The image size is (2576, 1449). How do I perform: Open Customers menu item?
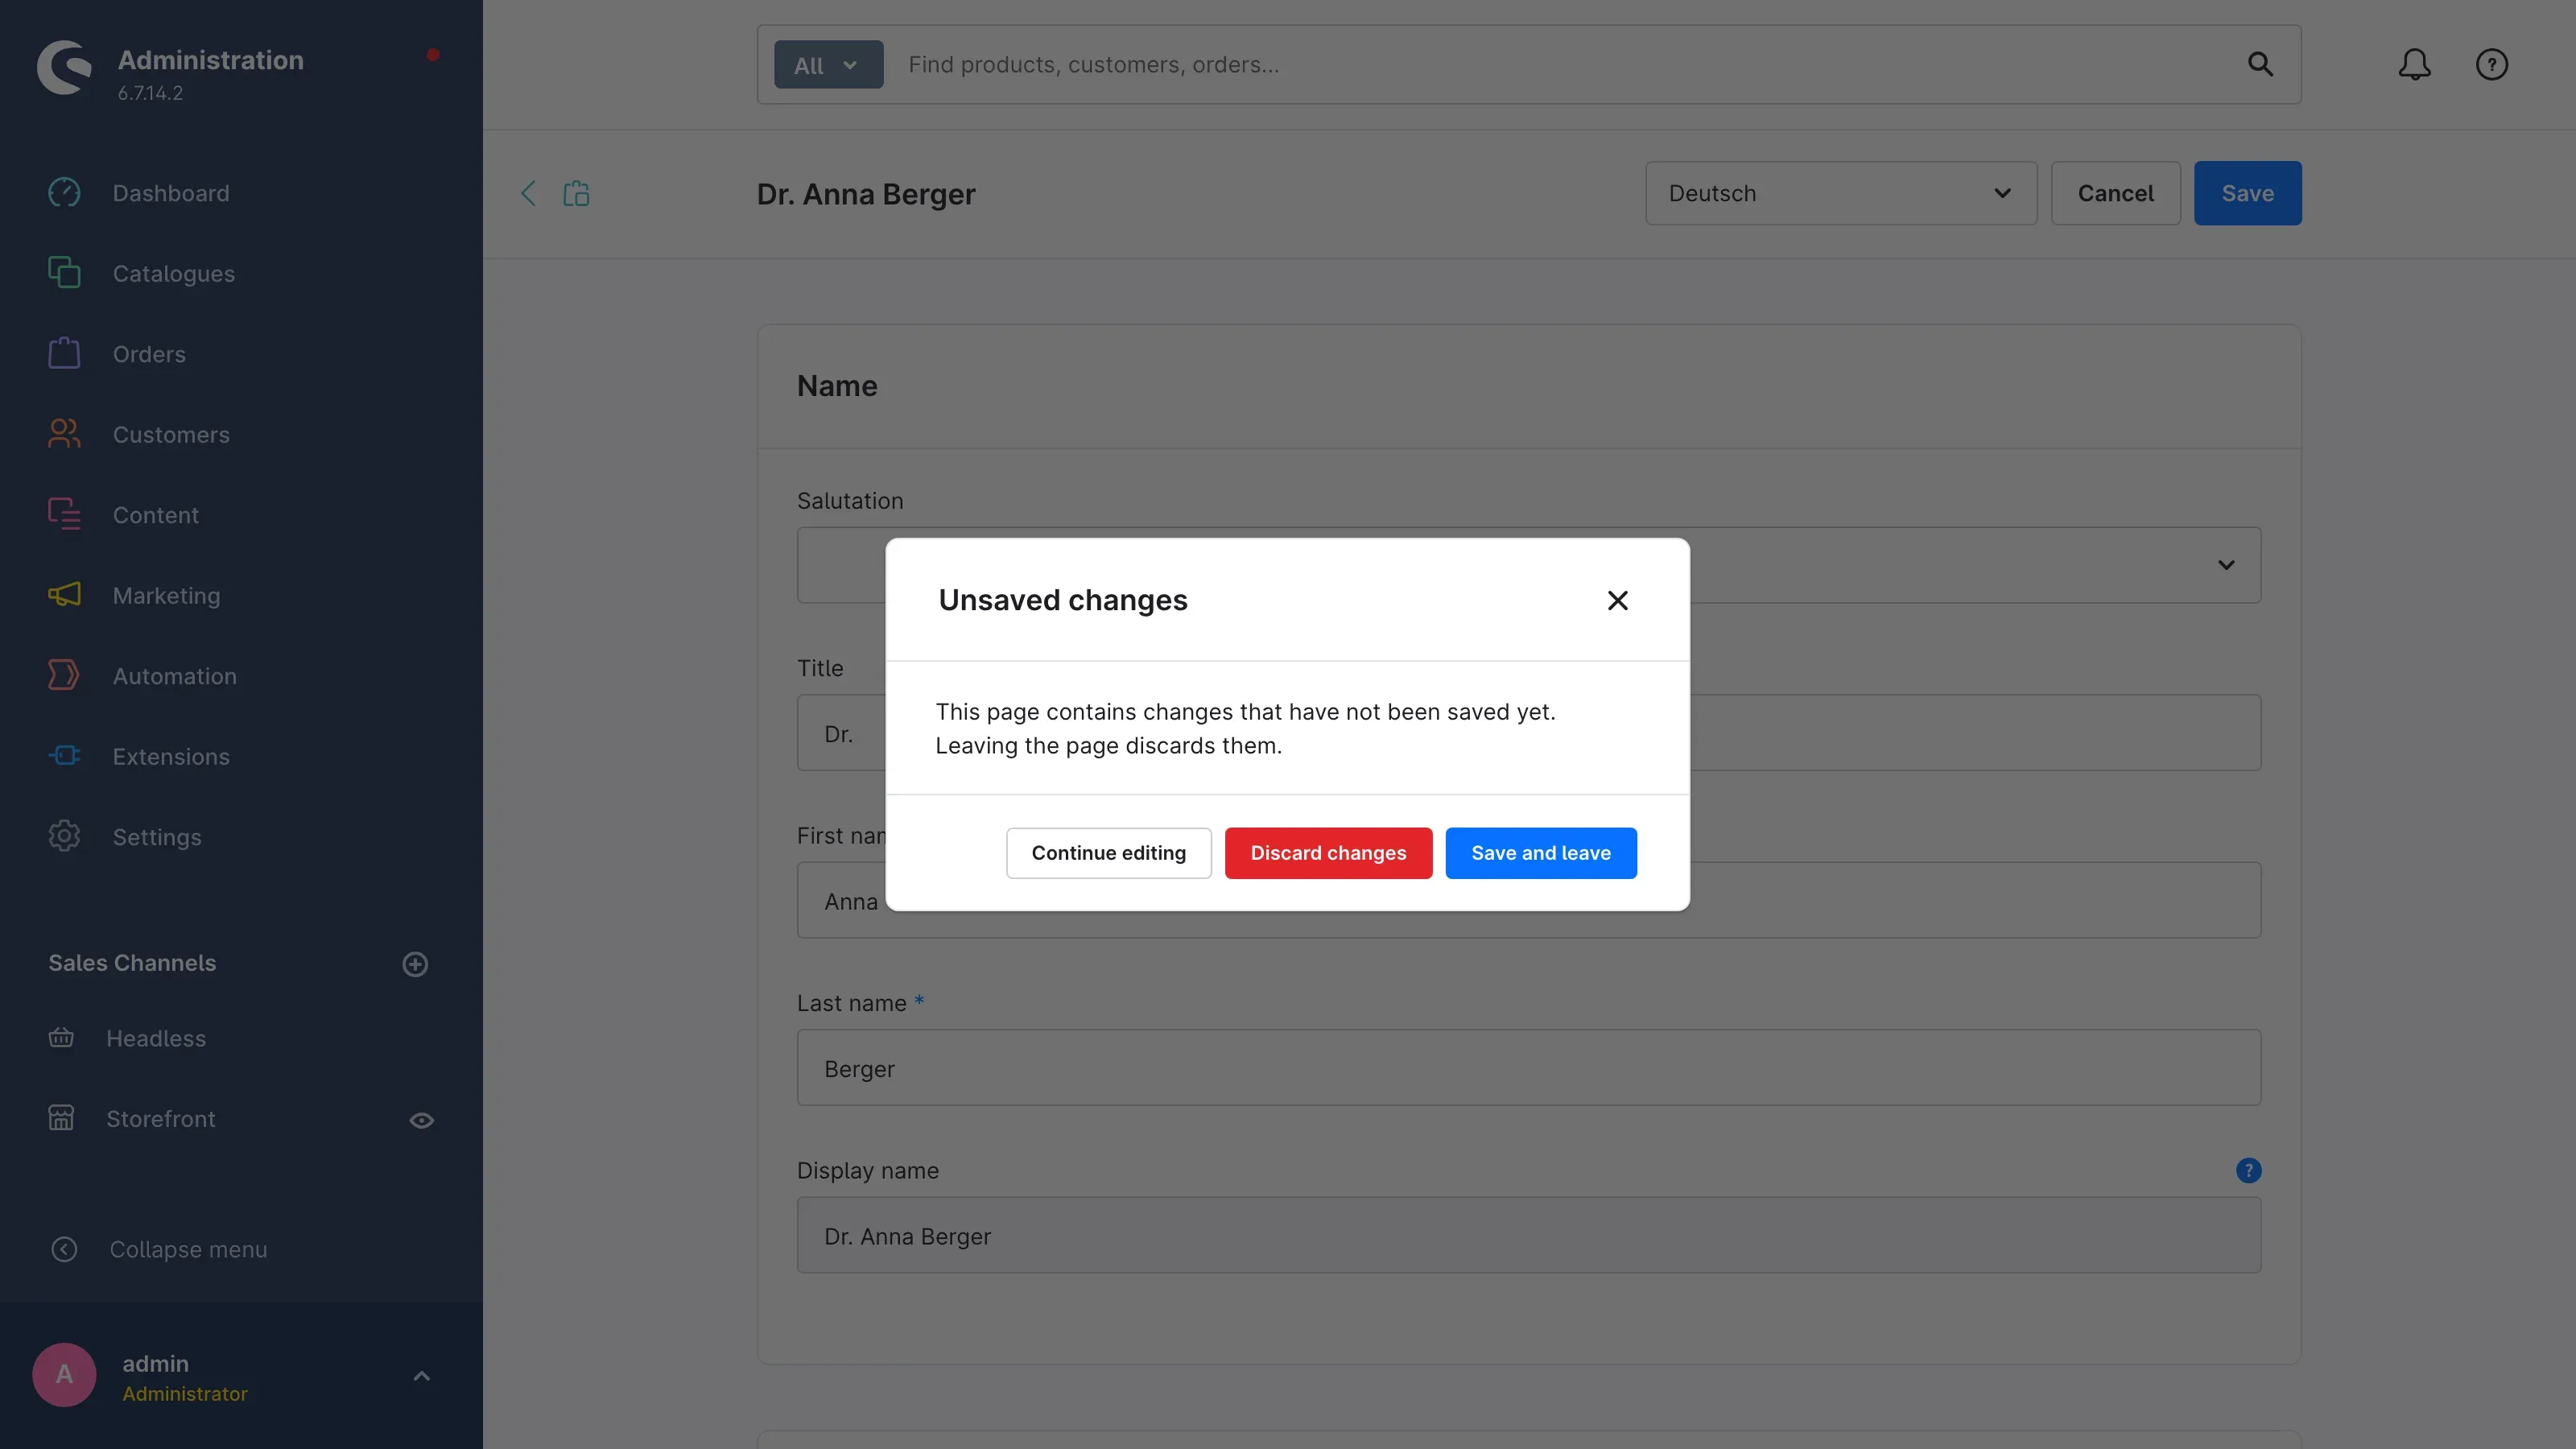pos(171,434)
